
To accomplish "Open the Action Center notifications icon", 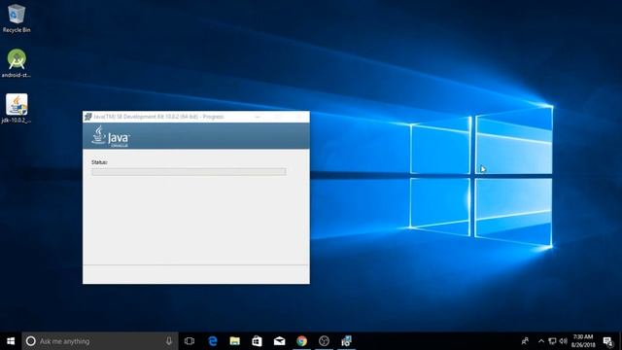I will [x=608, y=341].
